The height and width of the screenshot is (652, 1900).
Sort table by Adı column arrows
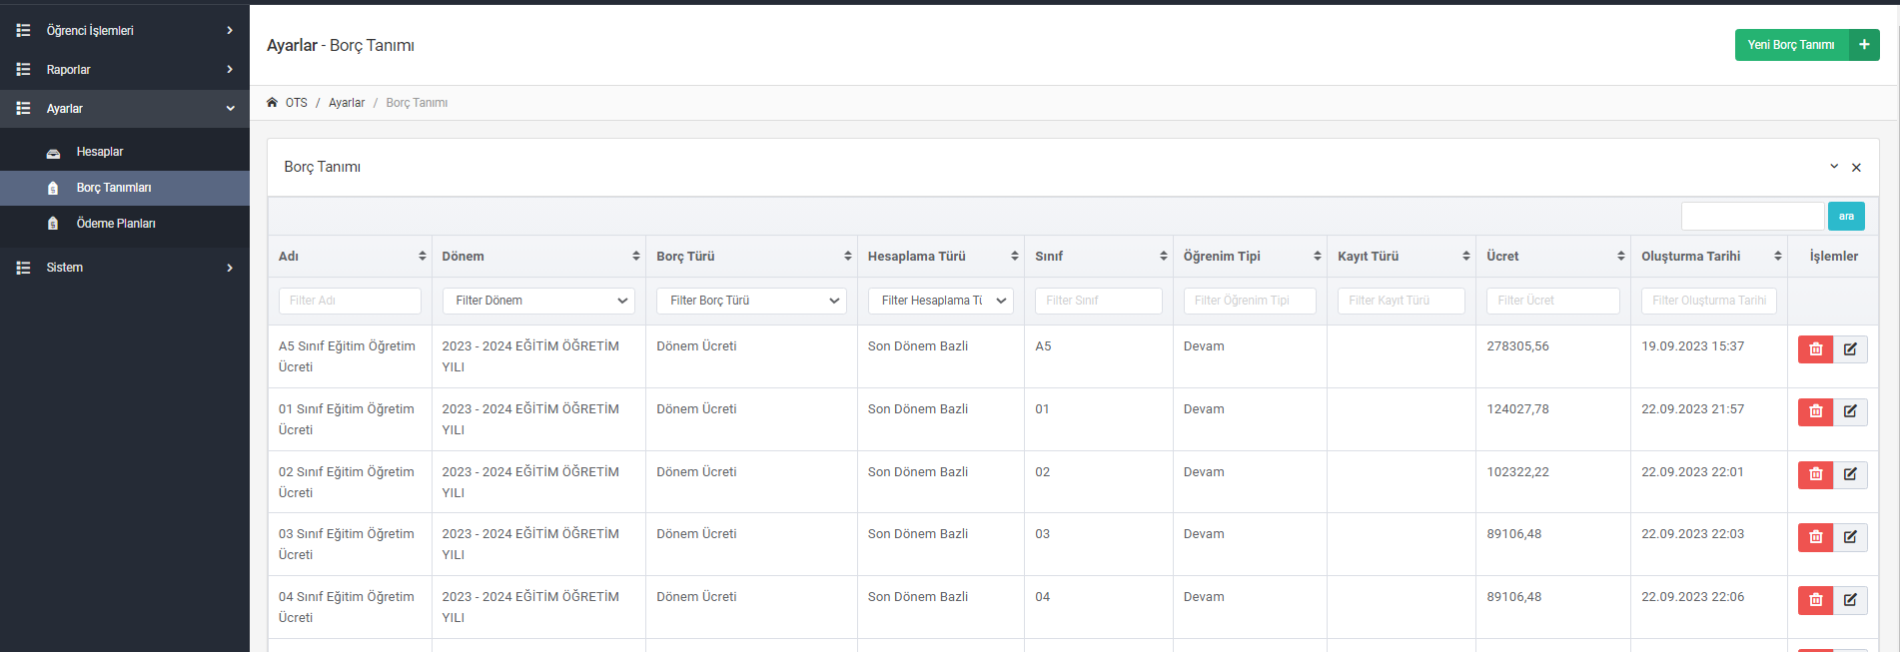423,257
